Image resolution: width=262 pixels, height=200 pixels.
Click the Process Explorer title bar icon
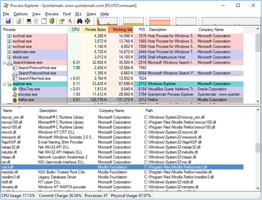[x=6, y=6]
